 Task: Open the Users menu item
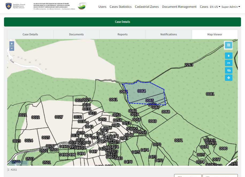(102, 7)
